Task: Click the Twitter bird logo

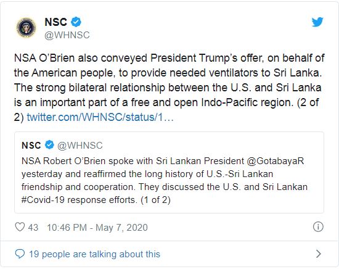Action: (317, 22)
